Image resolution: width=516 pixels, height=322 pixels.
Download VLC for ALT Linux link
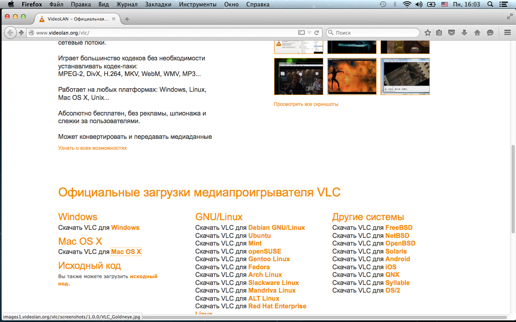pyautogui.click(x=264, y=299)
